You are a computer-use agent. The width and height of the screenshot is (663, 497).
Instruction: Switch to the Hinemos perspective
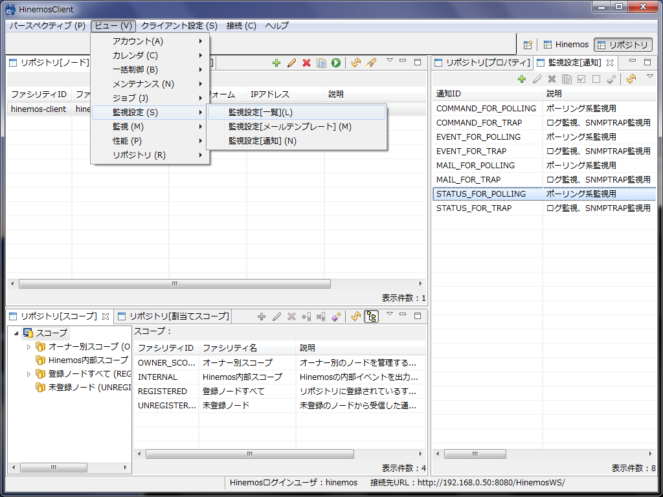[x=566, y=45]
